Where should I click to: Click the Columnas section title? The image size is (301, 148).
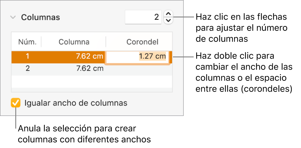pyautogui.click(x=40, y=17)
